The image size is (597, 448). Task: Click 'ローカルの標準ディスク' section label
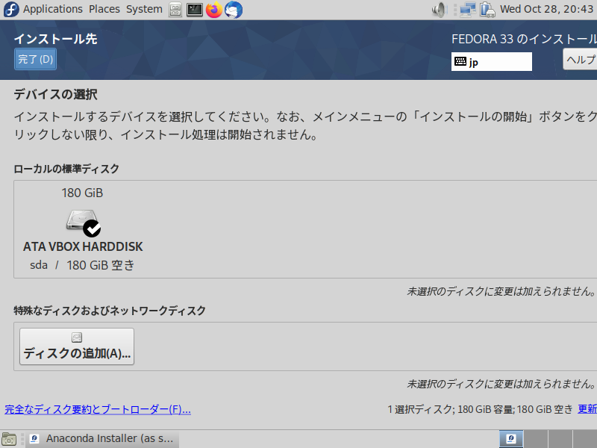(x=66, y=169)
